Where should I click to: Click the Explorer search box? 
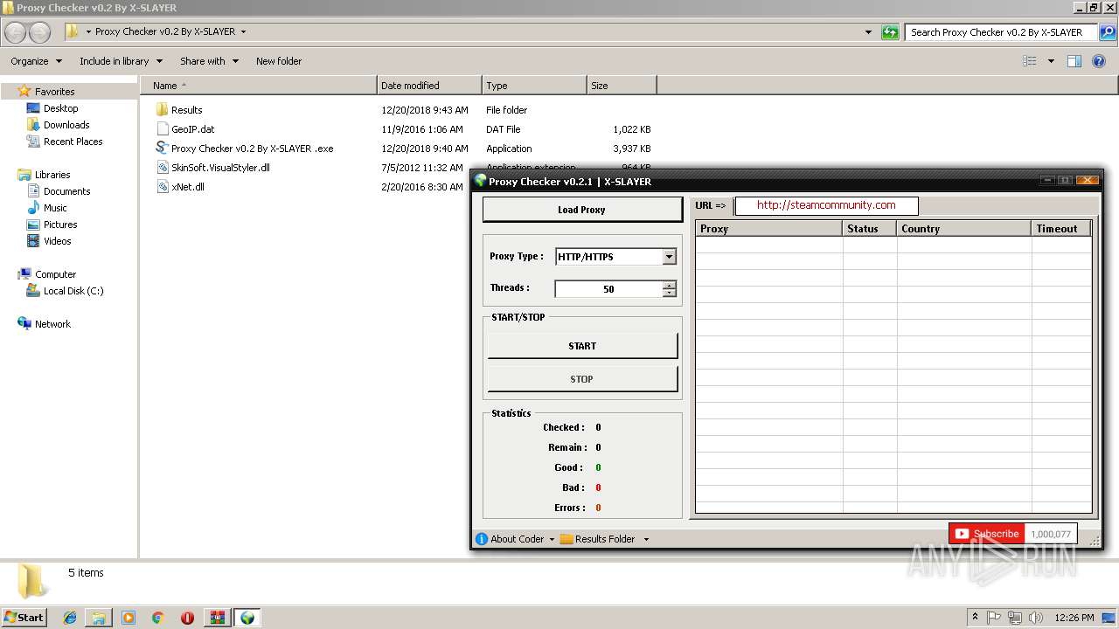click(x=1001, y=32)
